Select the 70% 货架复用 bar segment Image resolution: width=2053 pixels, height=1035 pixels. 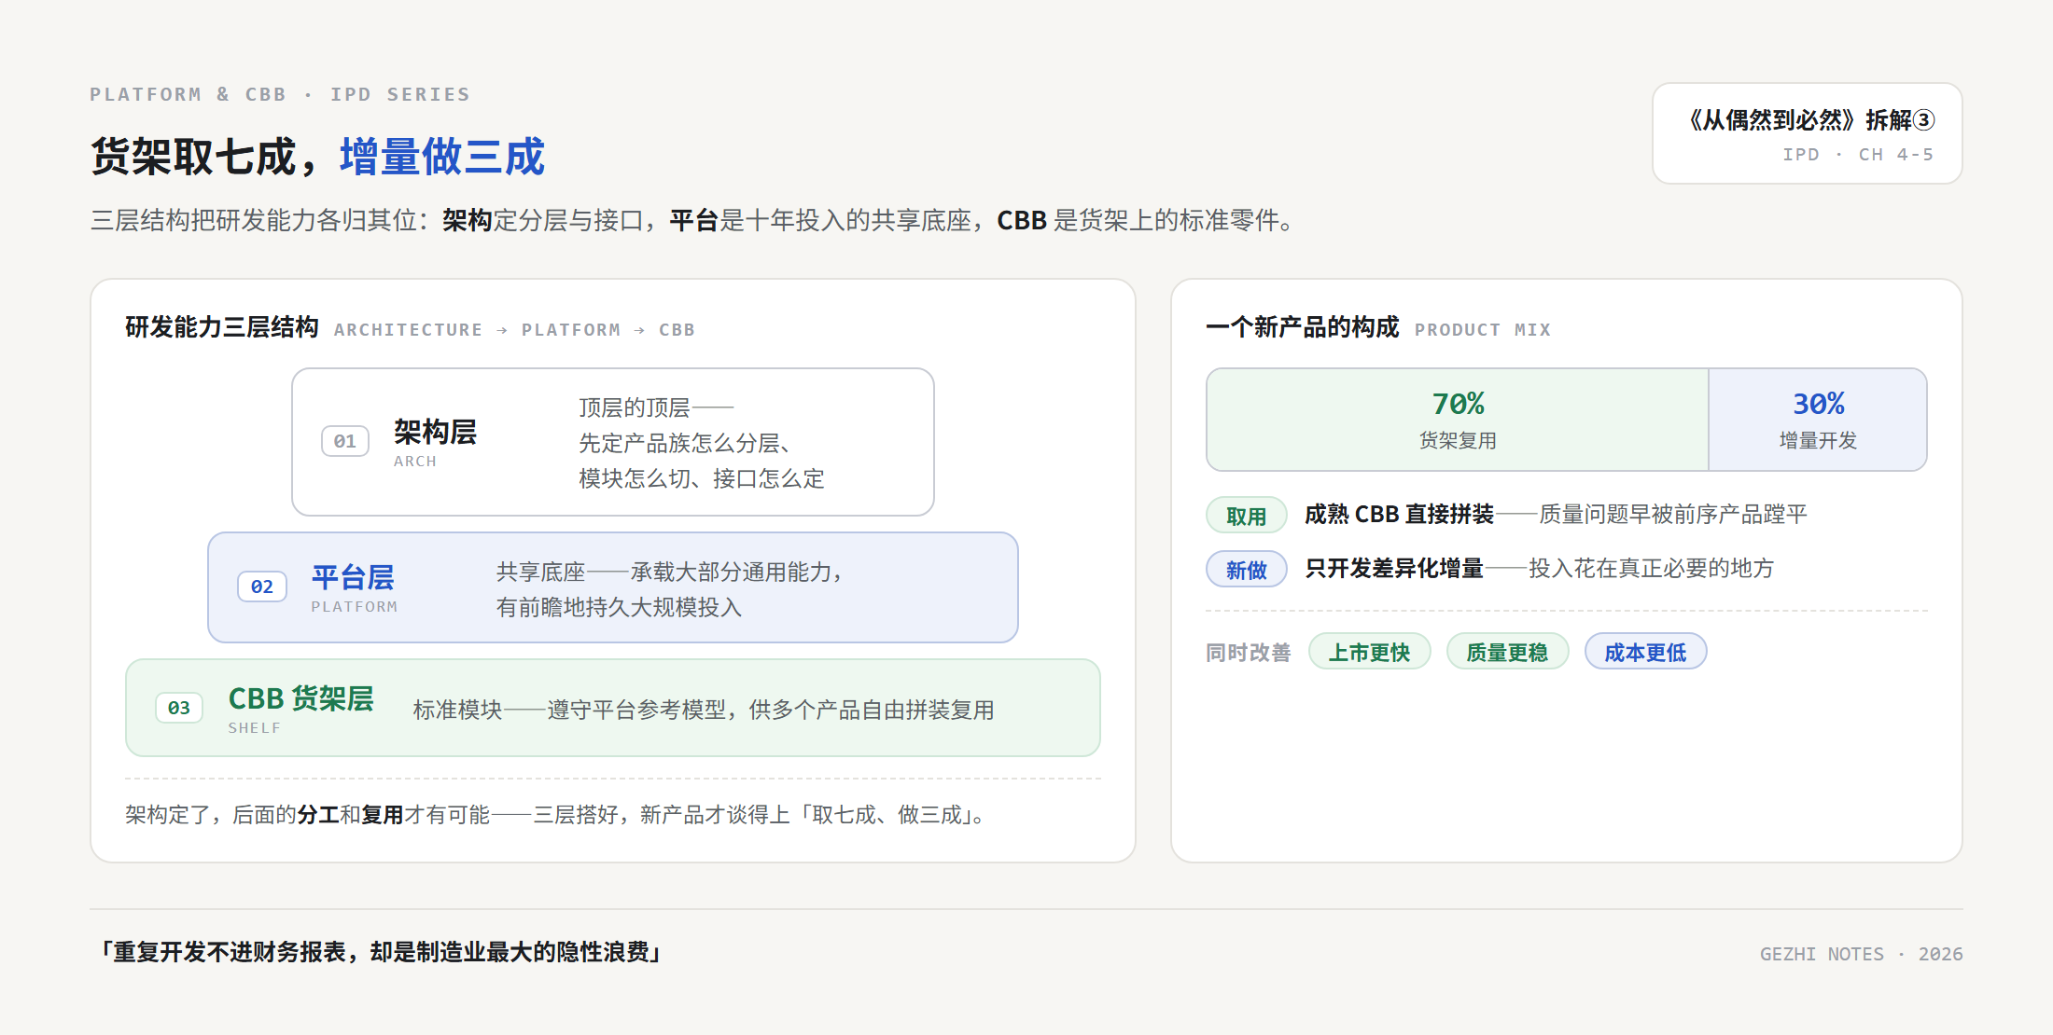click(x=1458, y=420)
